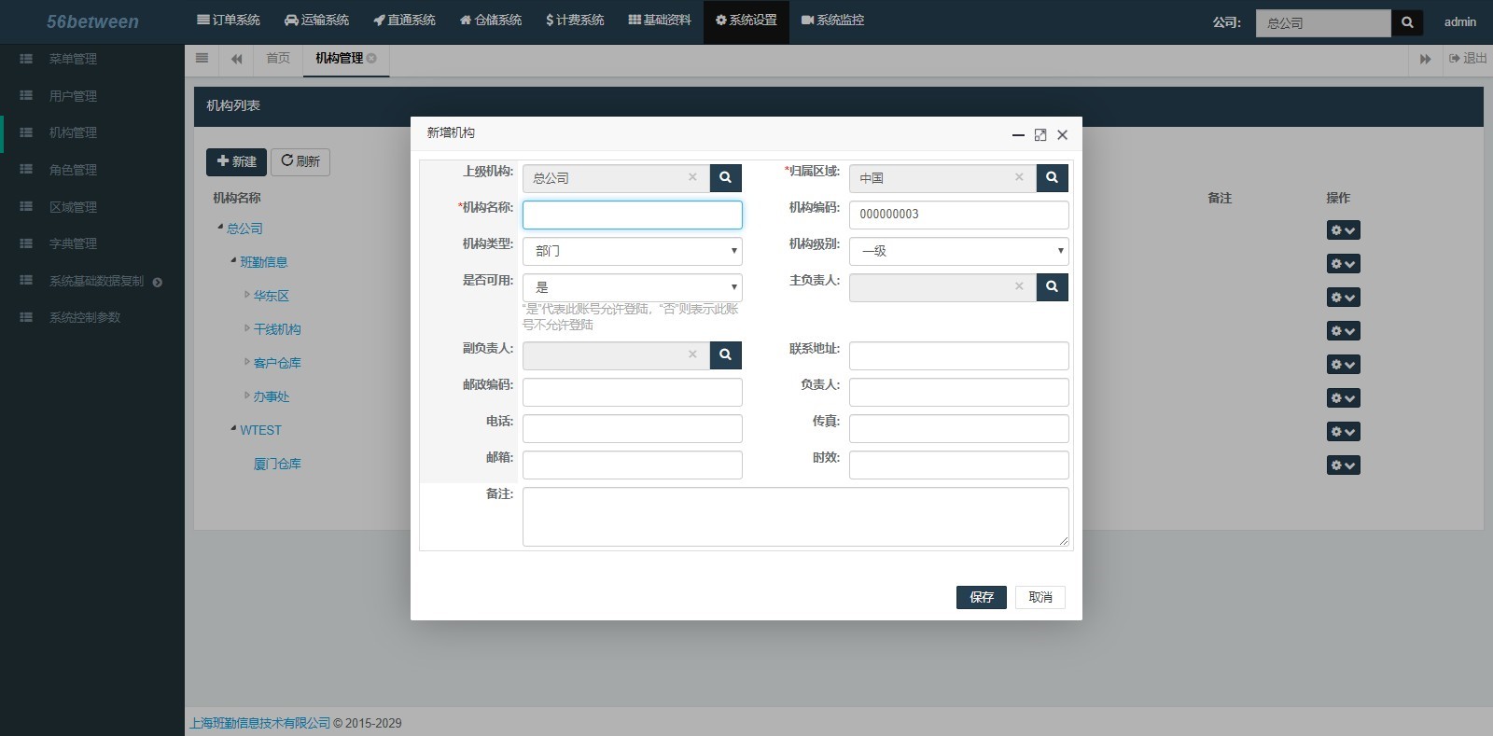The width and height of the screenshot is (1493, 736).
Task: Open the 计费系统 top menu
Action: coord(575,20)
